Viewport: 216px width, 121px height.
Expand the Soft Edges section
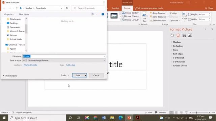coord(178,54)
